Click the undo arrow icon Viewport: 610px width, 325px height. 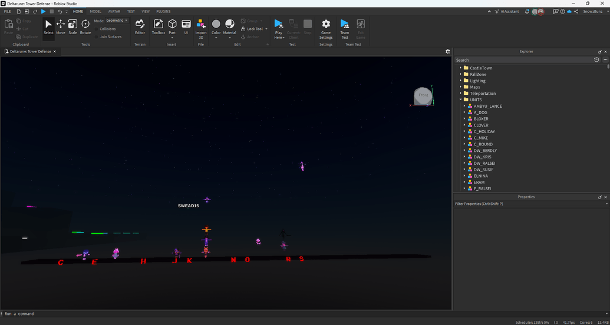pyautogui.click(x=60, y=12)
